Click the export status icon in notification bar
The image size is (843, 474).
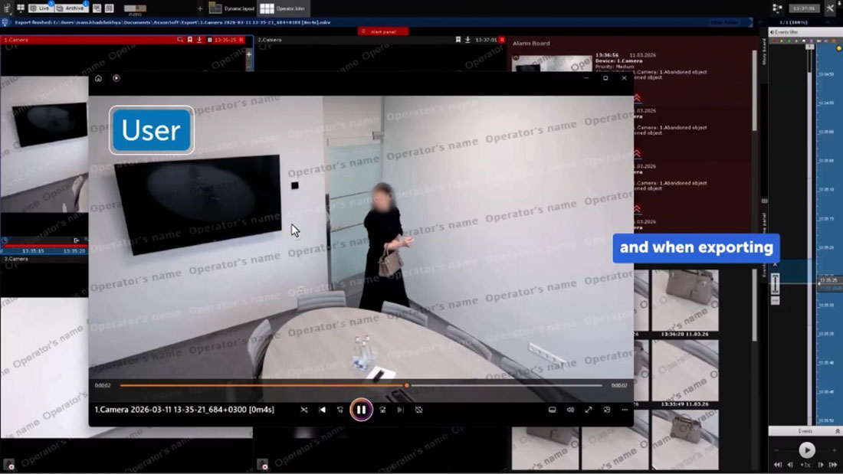pos(5,22)
